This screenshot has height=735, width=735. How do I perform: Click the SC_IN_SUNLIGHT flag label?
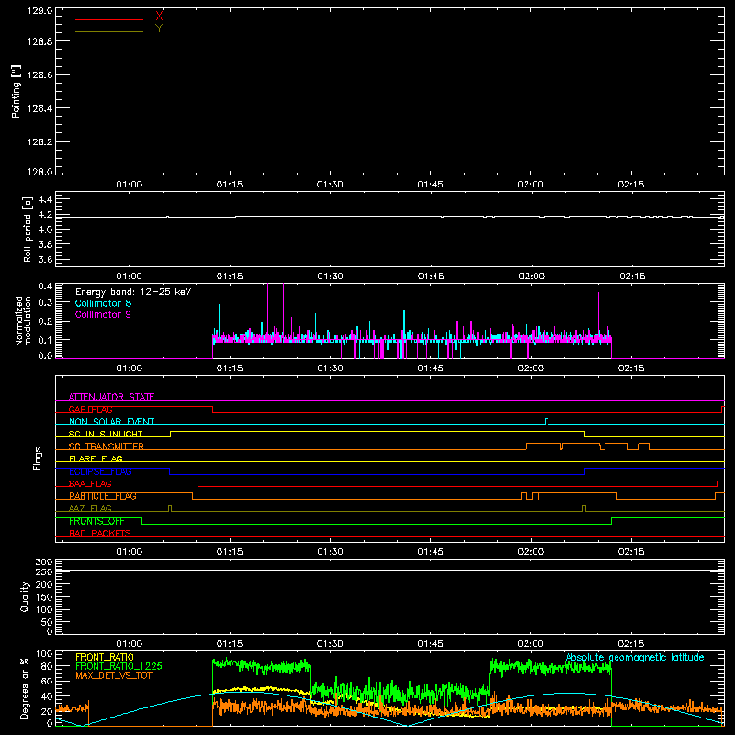click(x=106, y=434)
